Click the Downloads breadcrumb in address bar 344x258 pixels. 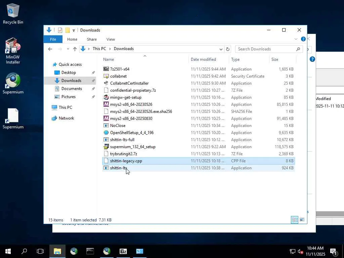[x=124, y=49]
